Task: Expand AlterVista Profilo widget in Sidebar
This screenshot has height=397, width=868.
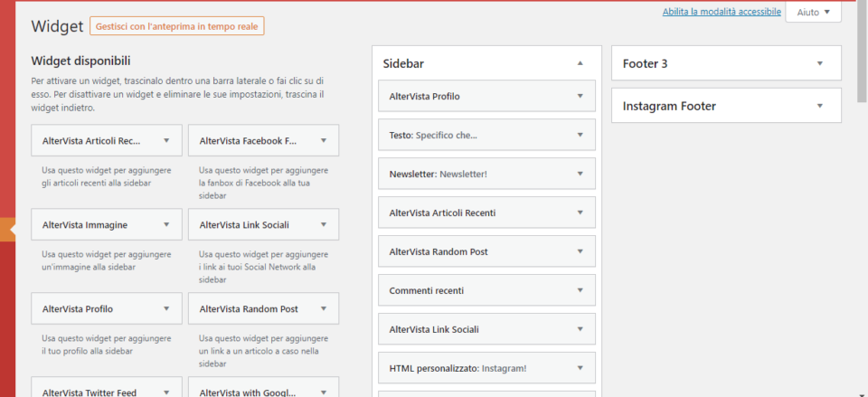Action: 580,96
